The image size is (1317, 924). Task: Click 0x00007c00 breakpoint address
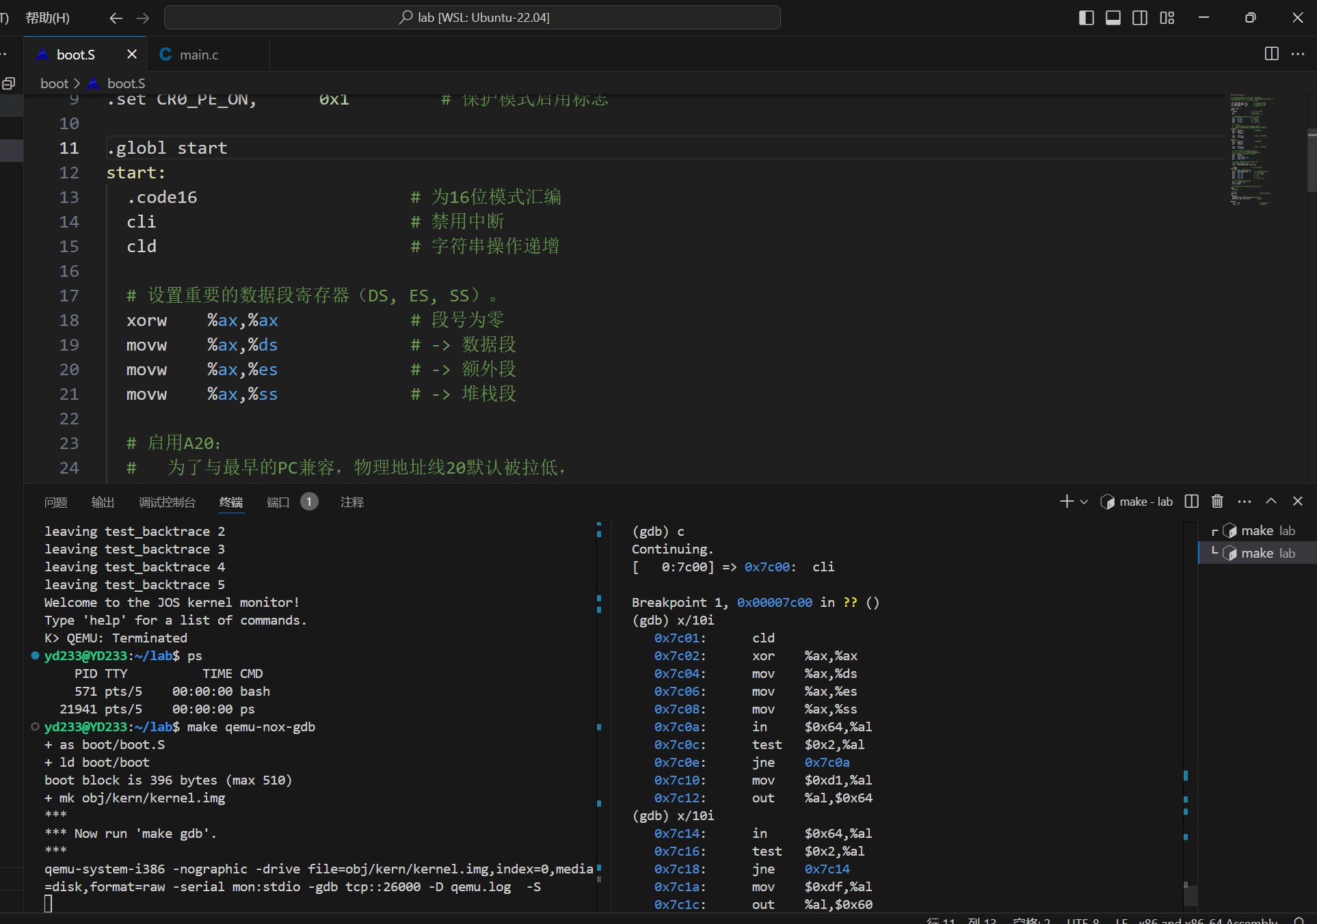click(x=775, y=602)
